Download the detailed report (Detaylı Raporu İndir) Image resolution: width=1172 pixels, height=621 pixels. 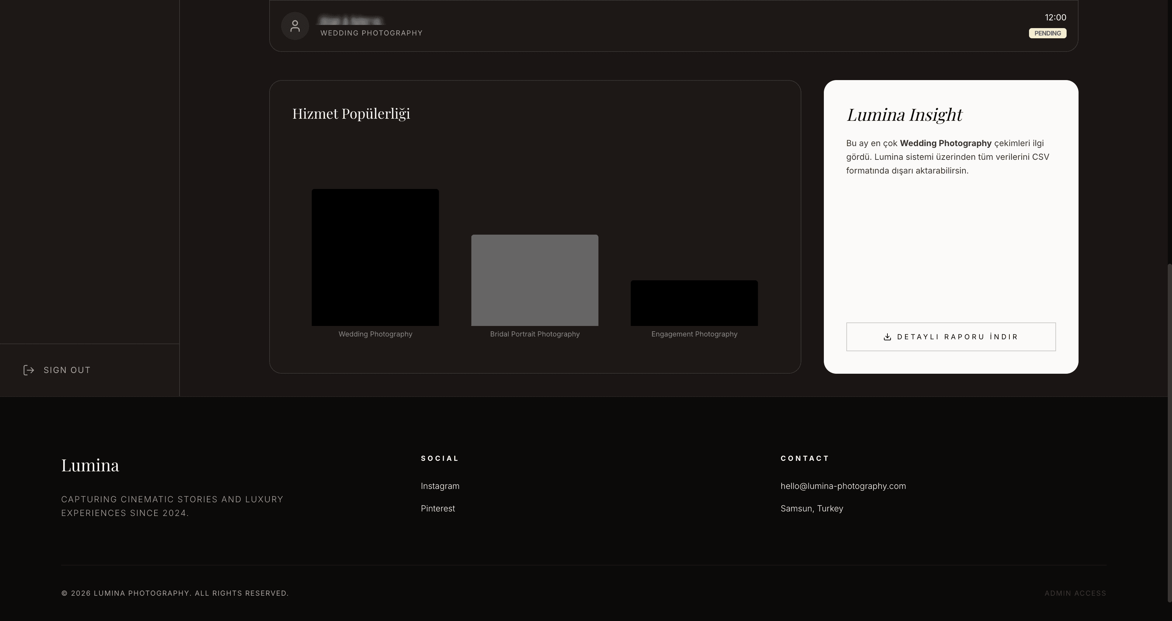(951, 336)
